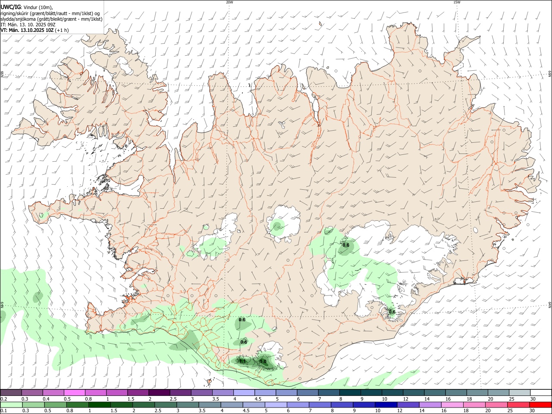Click the lavender top-legend swatch at 4

click(244, 393)
